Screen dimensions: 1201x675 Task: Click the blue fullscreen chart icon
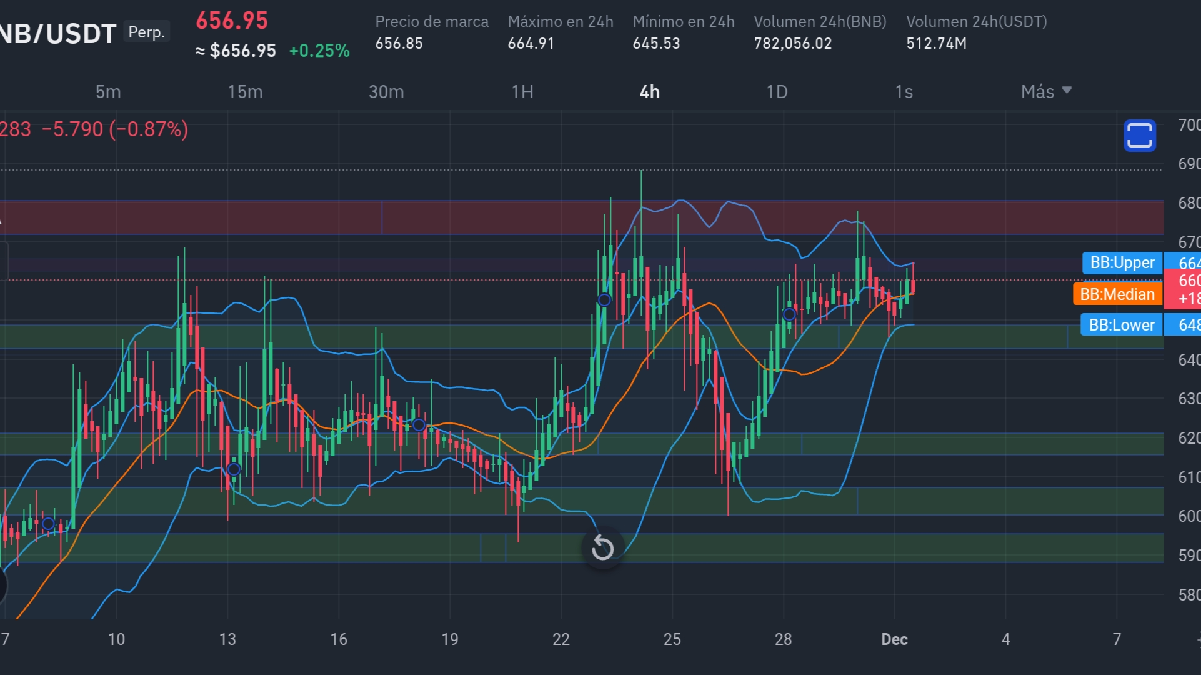pyautogui.click(x=1139, y=136)
